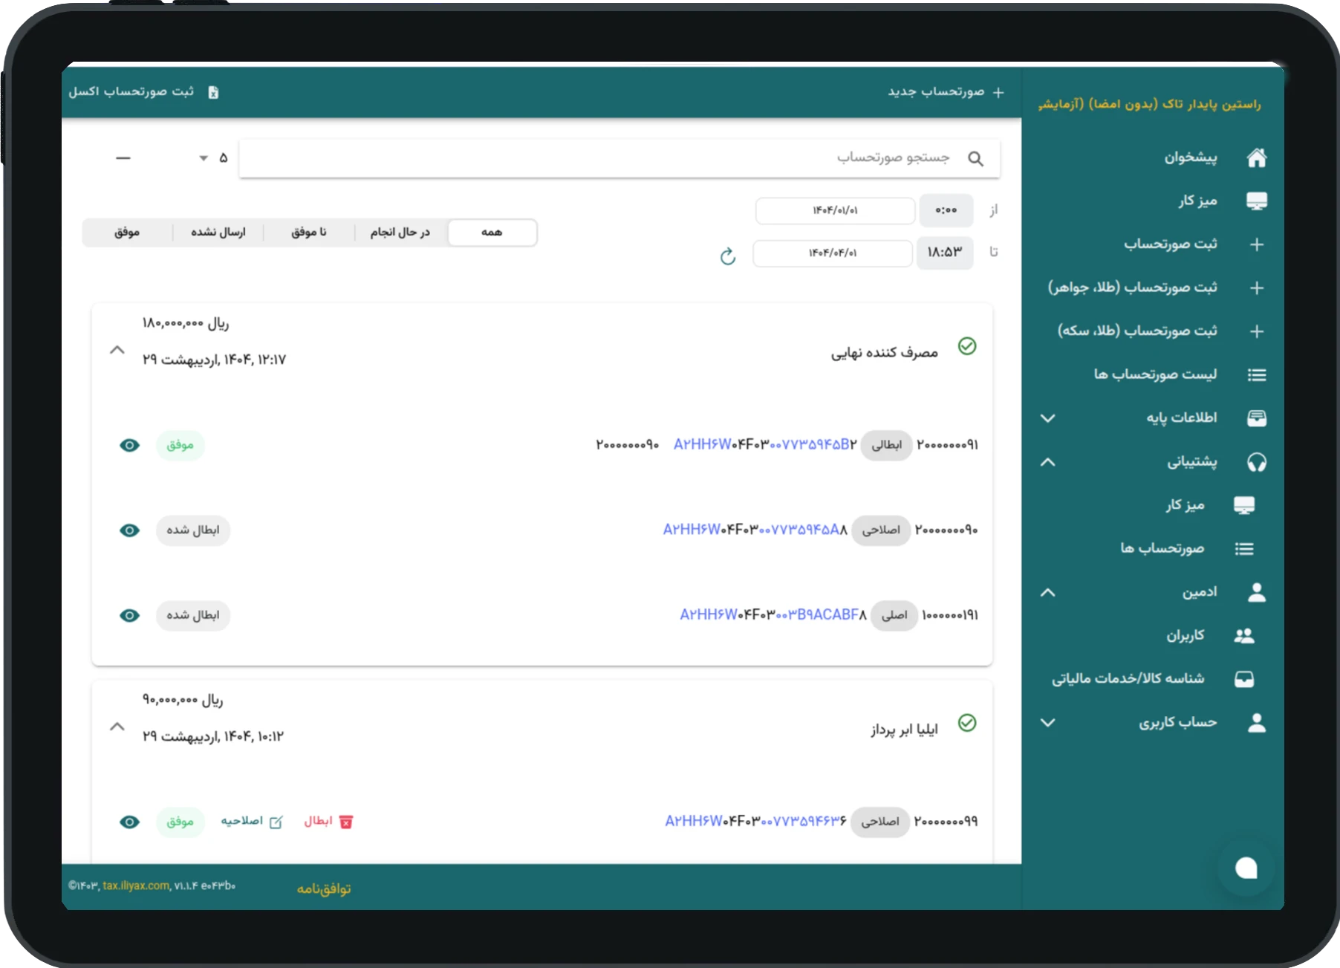Click اصلاحیه button on invoice 200000099
The image size is (1340, 968).
[252, 821]
